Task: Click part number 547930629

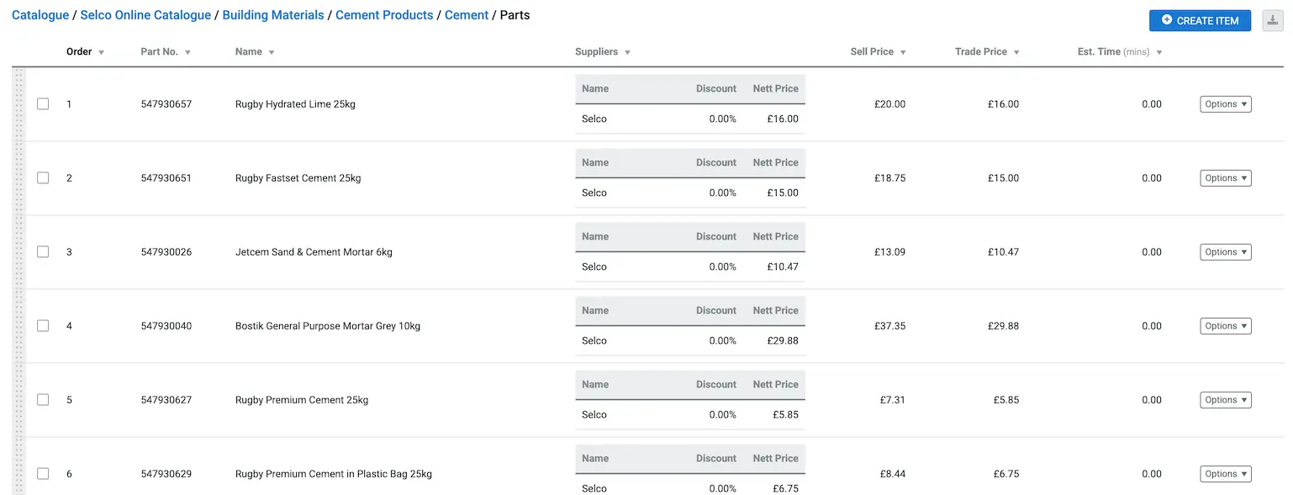Action: click(x=166, y=474)
